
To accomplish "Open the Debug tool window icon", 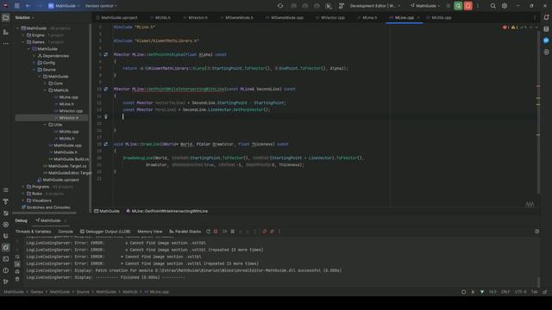I will [6, 247].
